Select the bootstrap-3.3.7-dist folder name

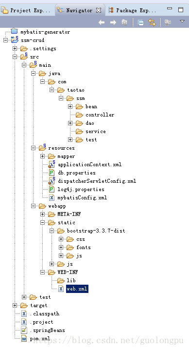[96, 231]
